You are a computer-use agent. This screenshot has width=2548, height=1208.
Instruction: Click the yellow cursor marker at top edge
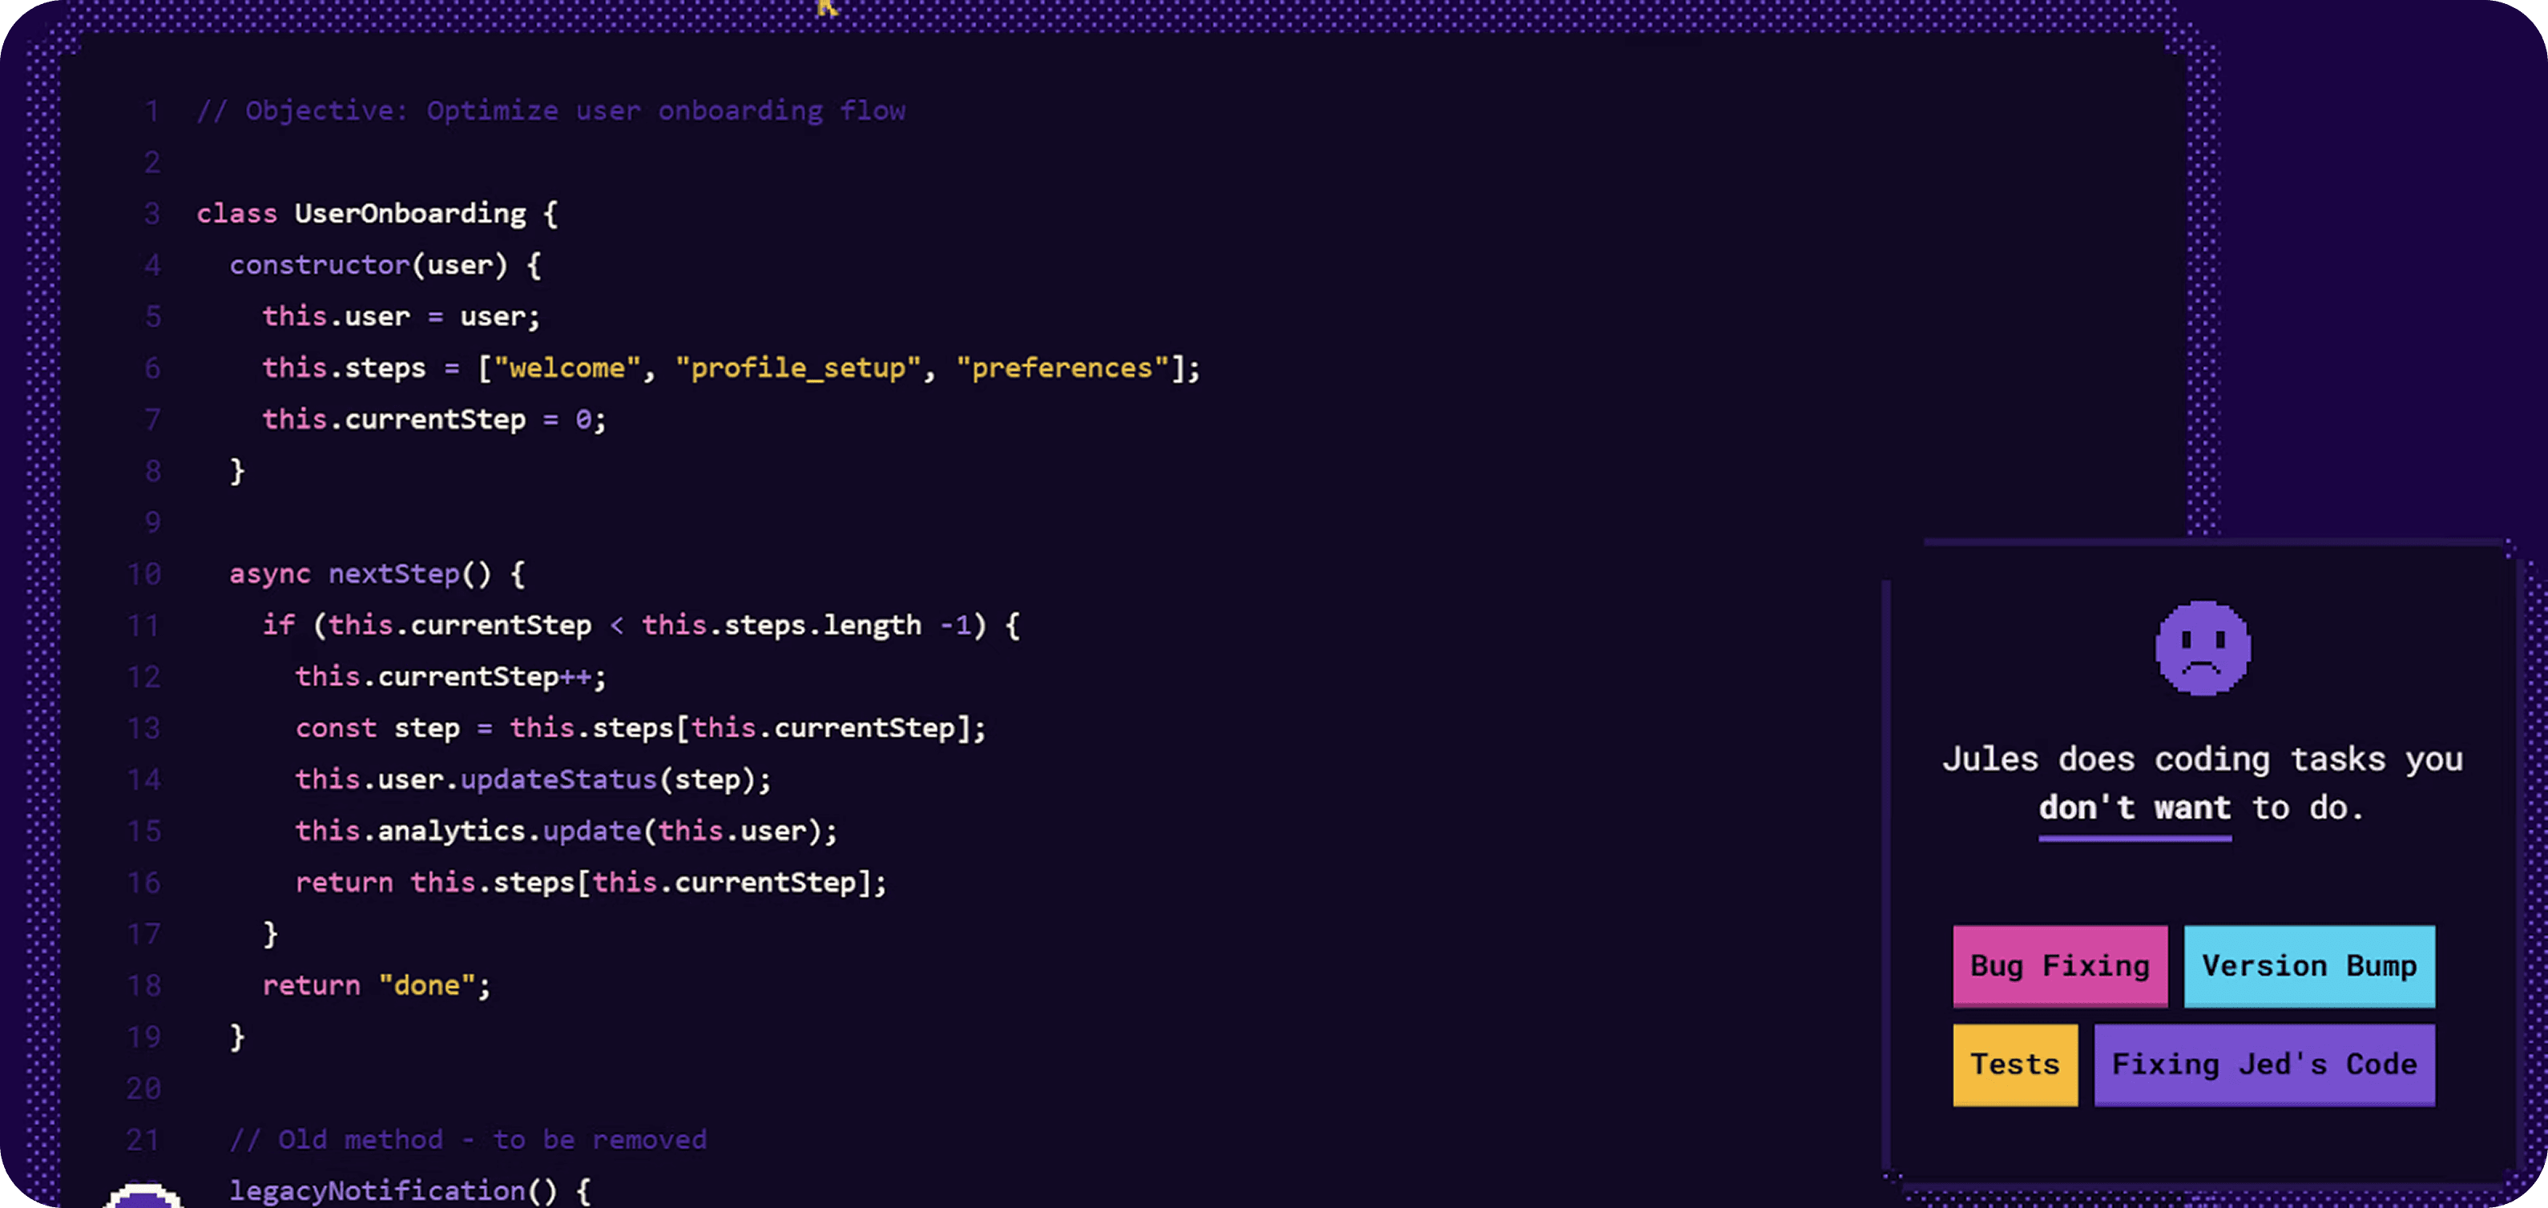pyautogui.click(x=827, y=8)
